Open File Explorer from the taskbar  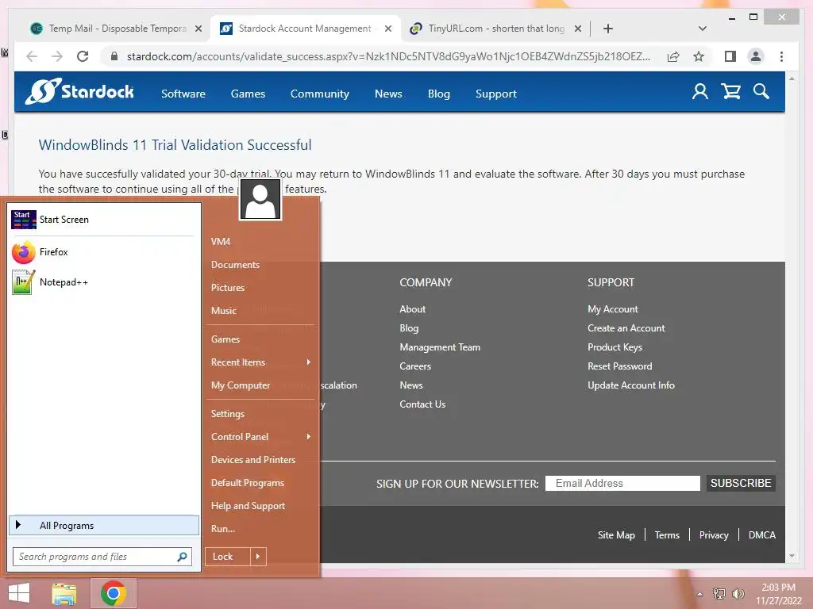coord(64,593)
